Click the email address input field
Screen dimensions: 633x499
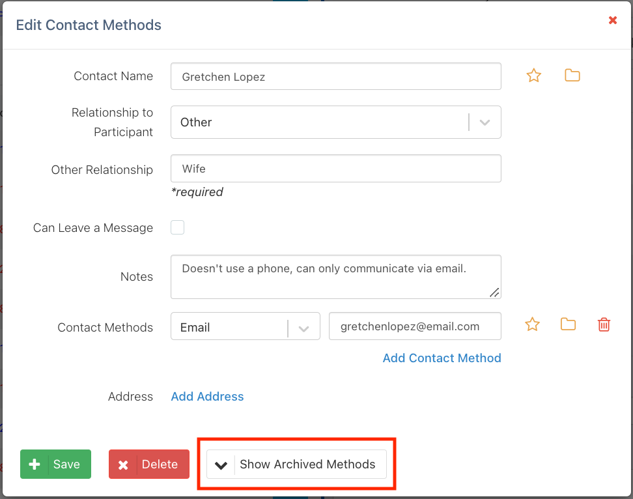415,327
